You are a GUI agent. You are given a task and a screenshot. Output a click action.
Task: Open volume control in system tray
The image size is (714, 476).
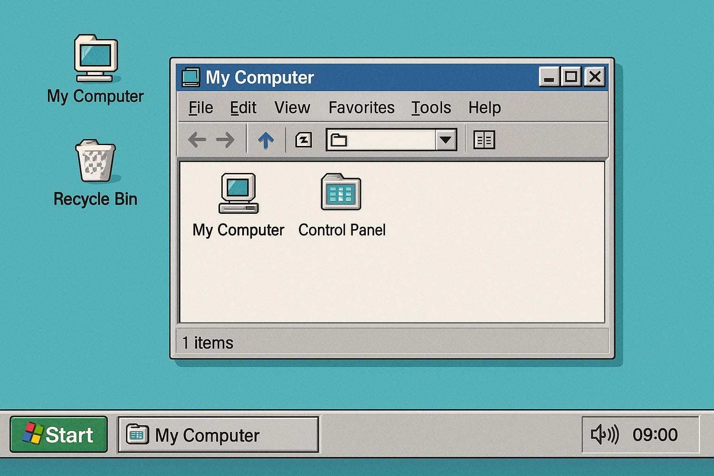(604, 435)
